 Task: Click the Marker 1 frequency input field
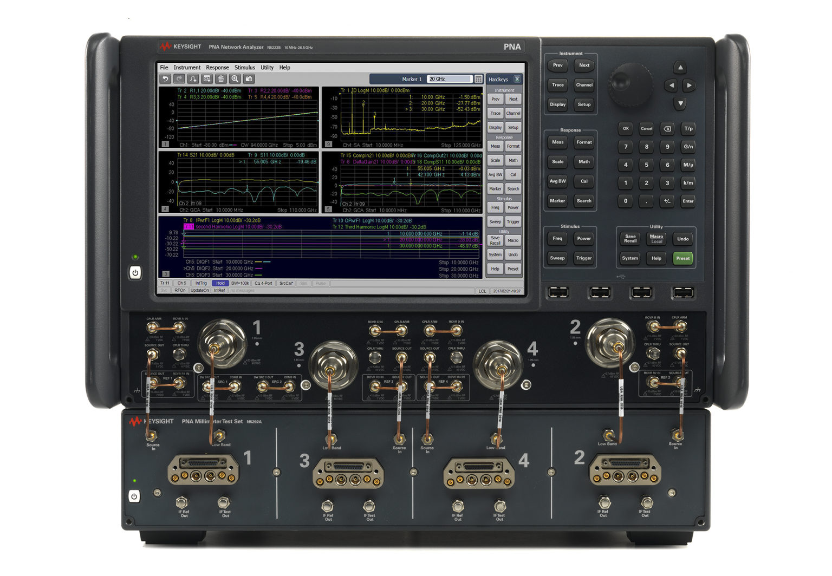[449, 79]
